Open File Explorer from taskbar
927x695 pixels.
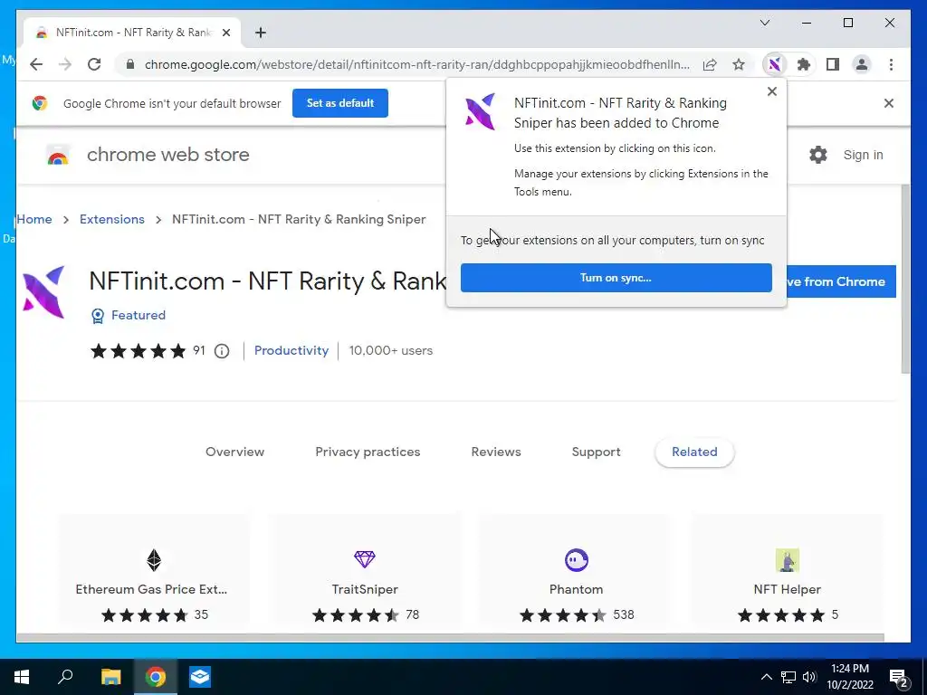110,677
